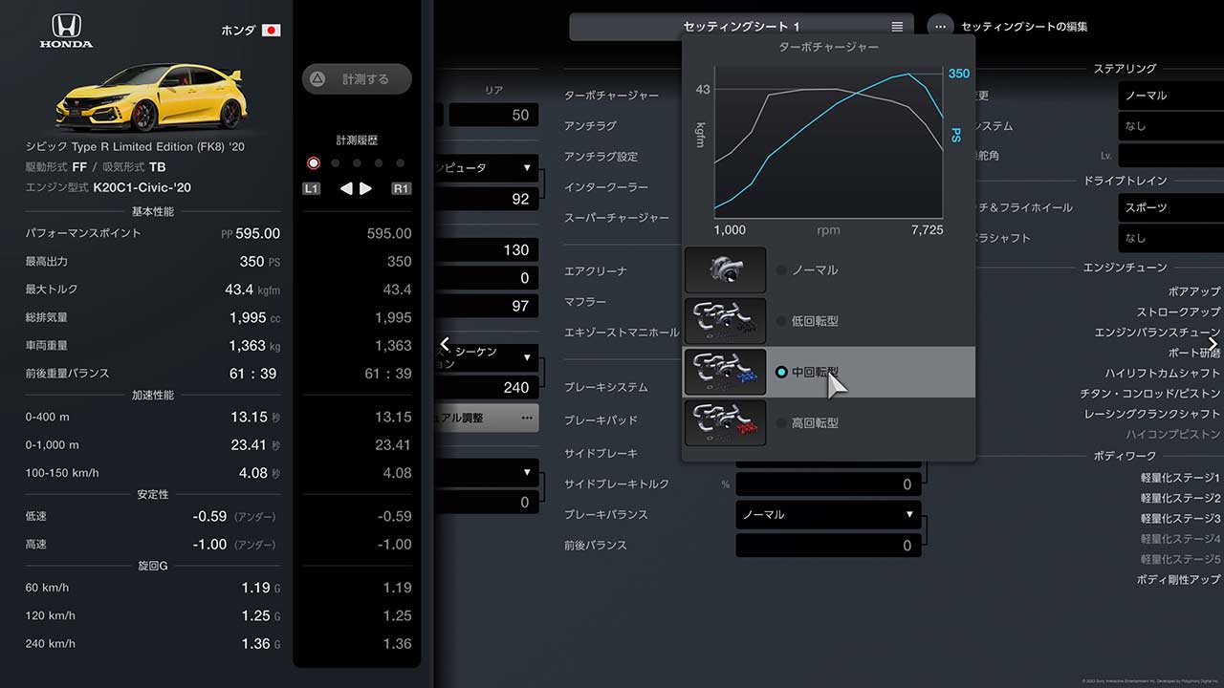The image size is (1224, 688).
Task: Click the ナシ value under クラッチ&フライホイール
Action: click(x=1170, y=238)
